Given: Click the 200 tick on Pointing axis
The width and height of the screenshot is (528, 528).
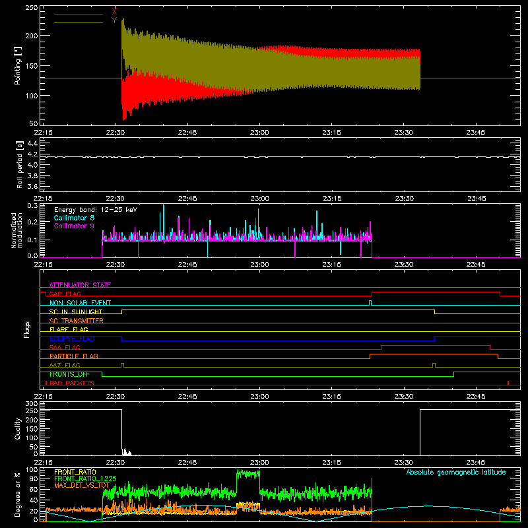Looking at the screenshot, I should [31, 36].
